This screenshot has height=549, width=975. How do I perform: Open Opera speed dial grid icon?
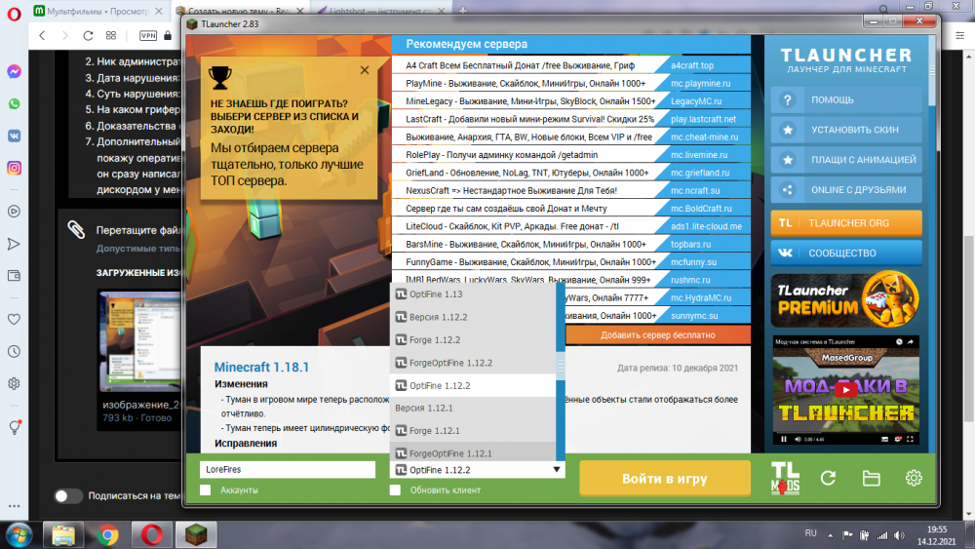coord(111,35)
